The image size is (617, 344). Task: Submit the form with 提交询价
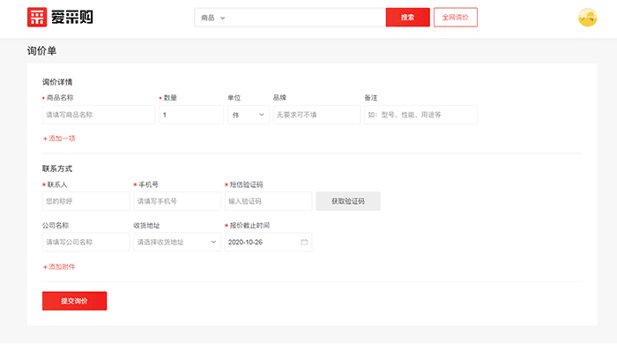[x=74, y=301]
